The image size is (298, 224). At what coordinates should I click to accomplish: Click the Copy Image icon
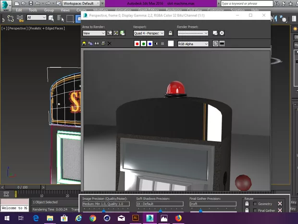pos(91,43)
